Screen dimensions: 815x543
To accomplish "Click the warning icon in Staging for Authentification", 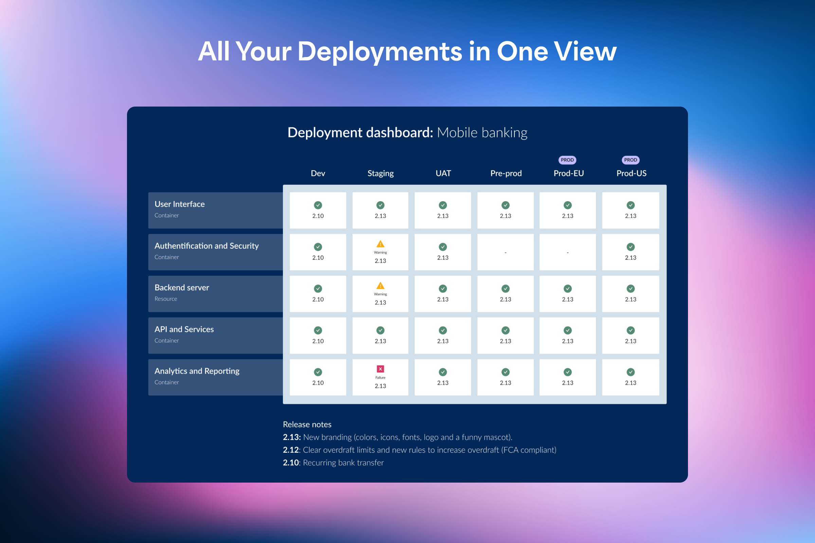I will click(380, 244).
